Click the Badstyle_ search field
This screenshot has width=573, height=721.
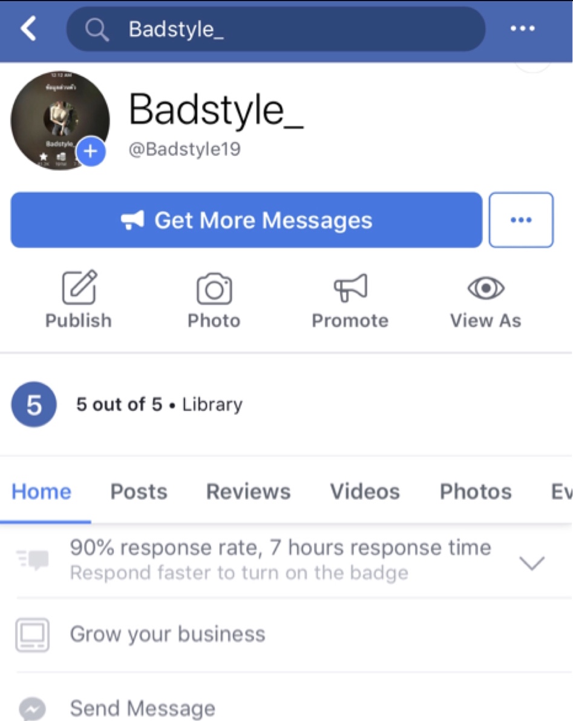[x=276, y=29]
